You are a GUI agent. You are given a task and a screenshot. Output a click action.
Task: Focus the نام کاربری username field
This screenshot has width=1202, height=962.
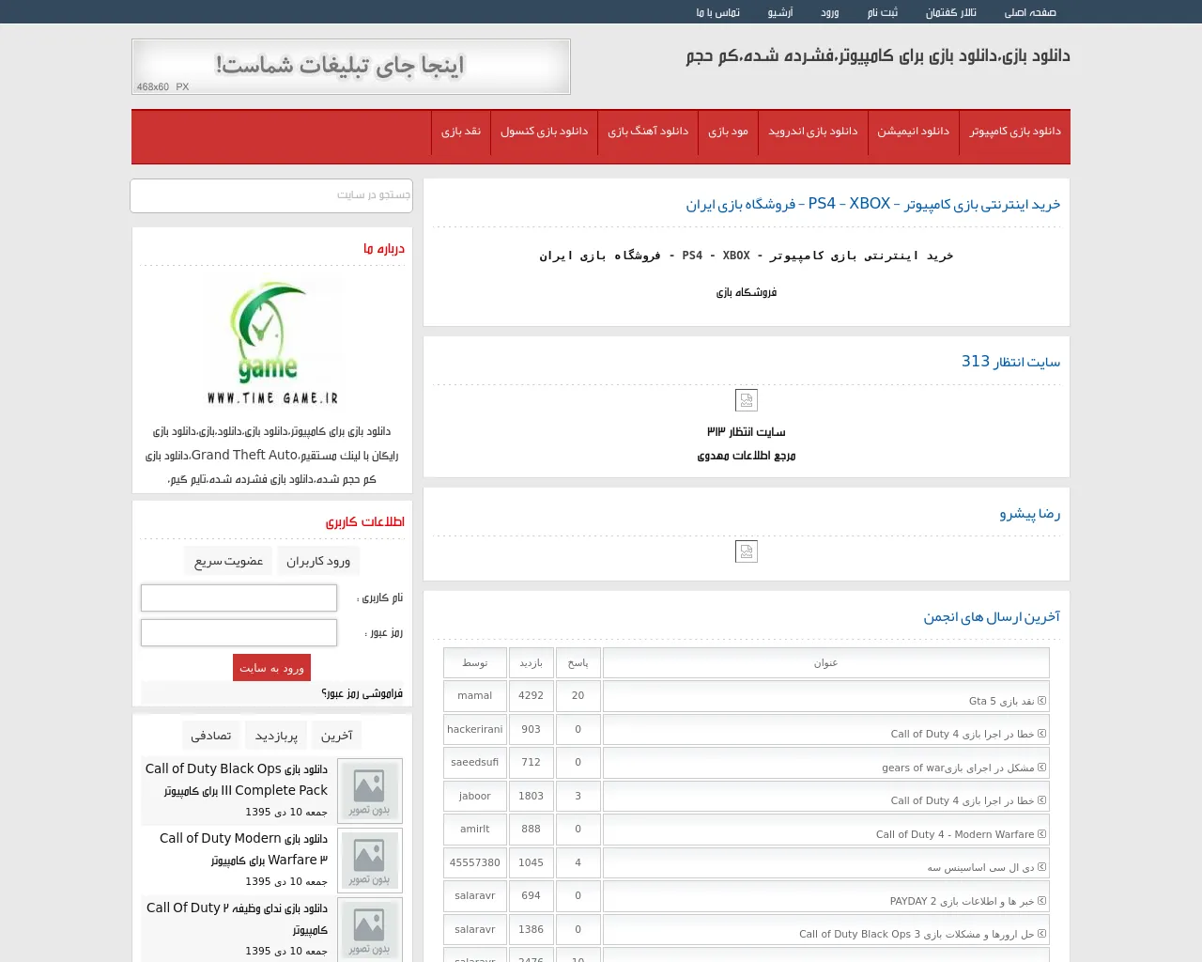(239, 597)
